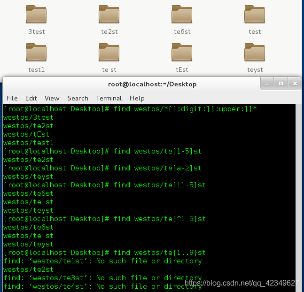Select the test folder icon
The image size is (304, 292).
click(255, 14)
